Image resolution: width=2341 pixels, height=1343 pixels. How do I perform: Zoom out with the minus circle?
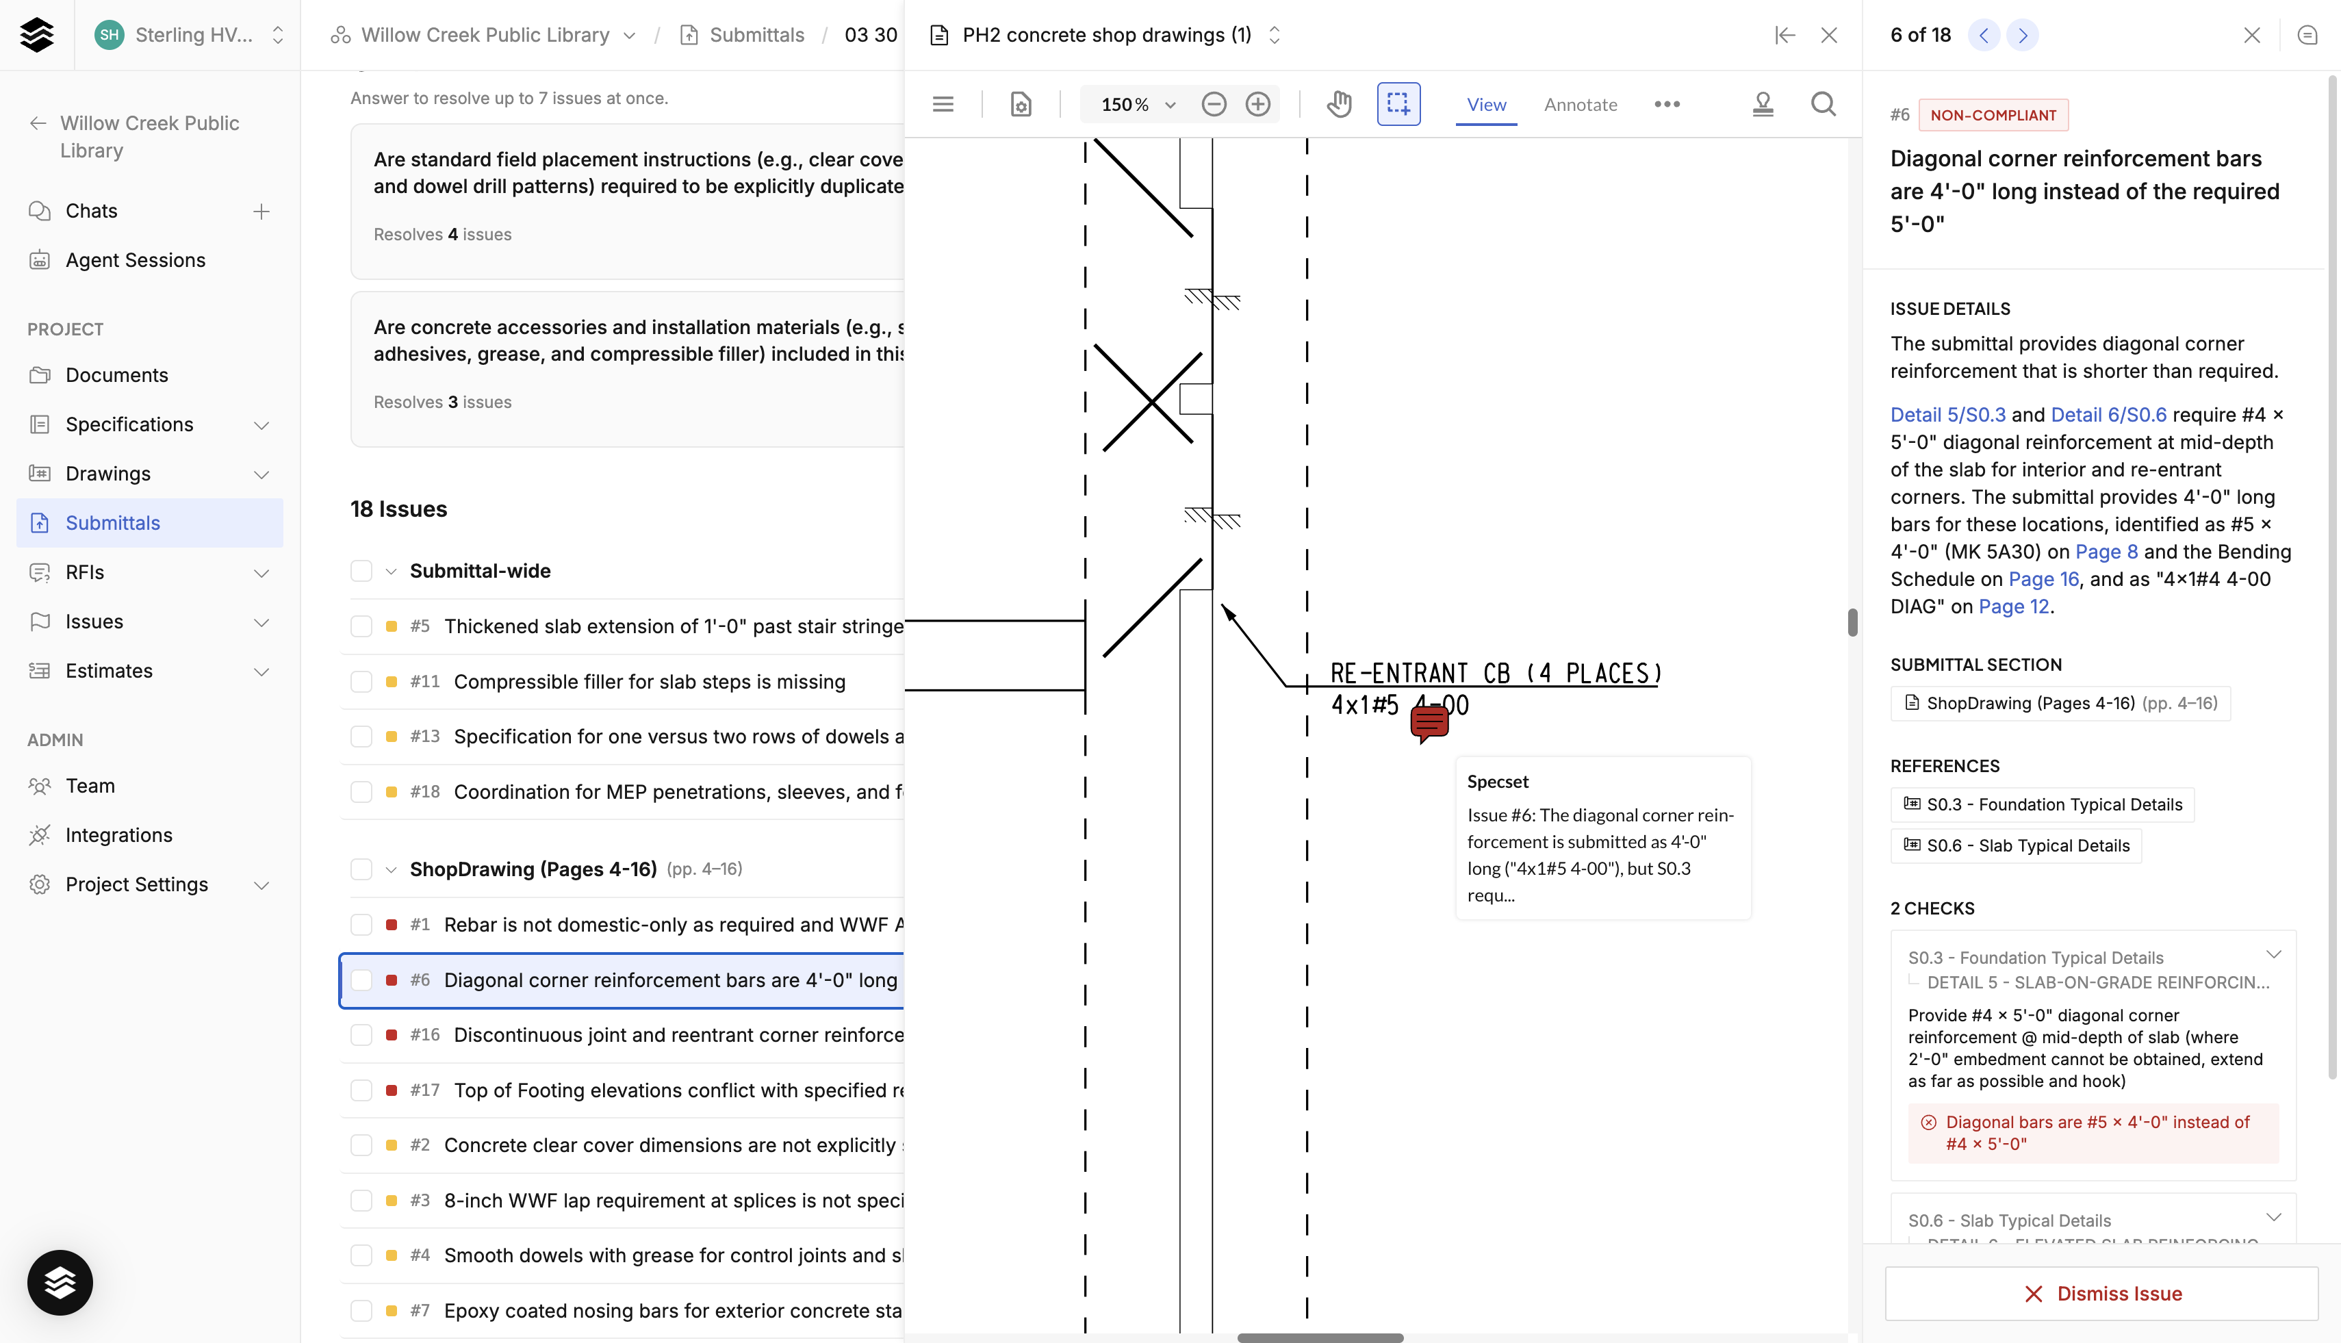(x=1214, y=104)
